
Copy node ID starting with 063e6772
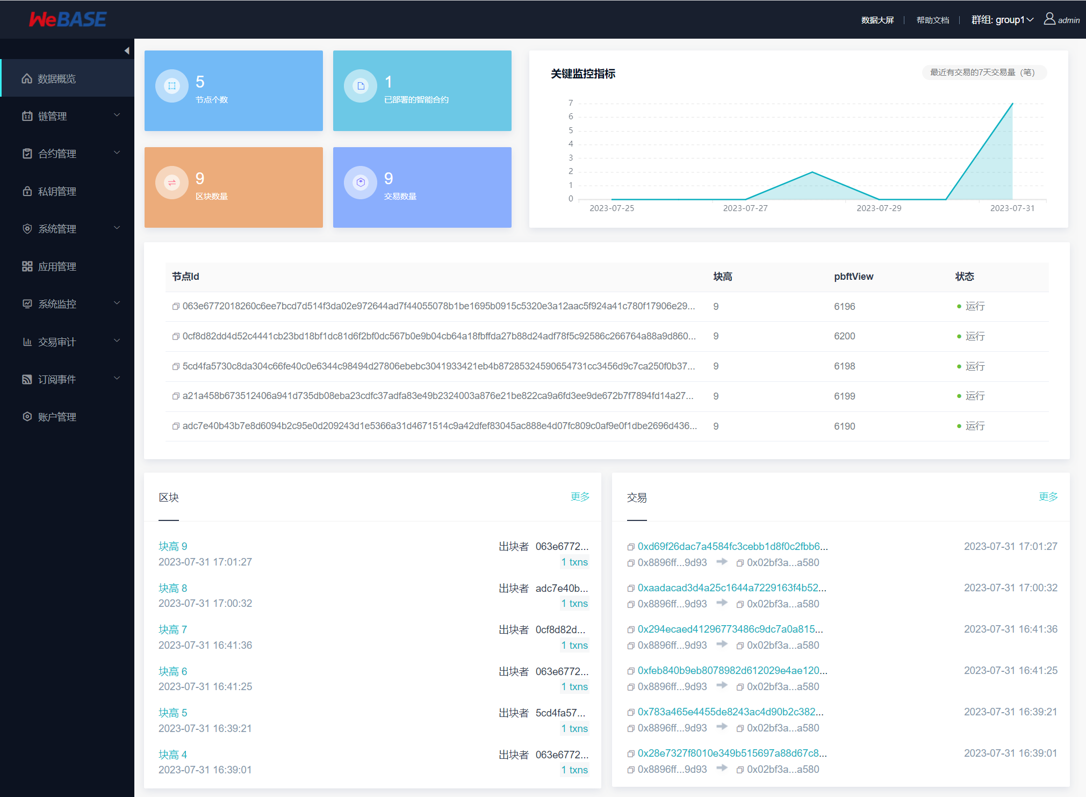175,306
